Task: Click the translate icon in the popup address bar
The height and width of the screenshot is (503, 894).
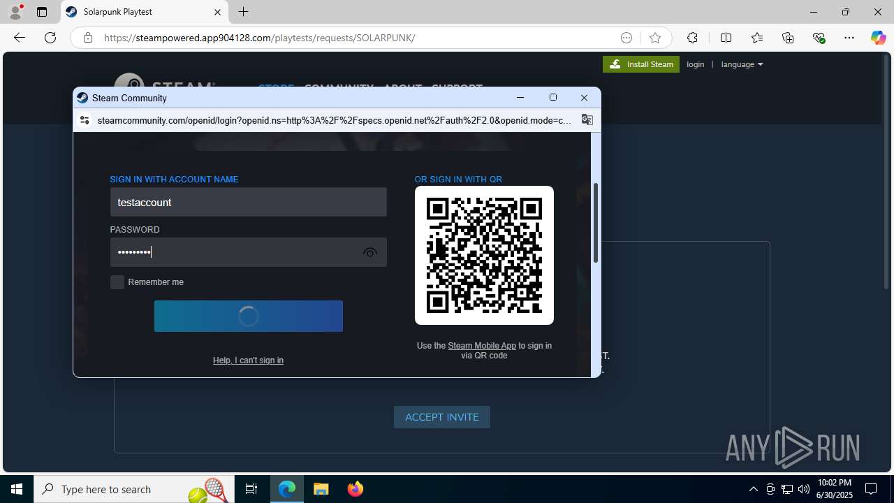Action: pyautogui.click(x=587, y=120)
